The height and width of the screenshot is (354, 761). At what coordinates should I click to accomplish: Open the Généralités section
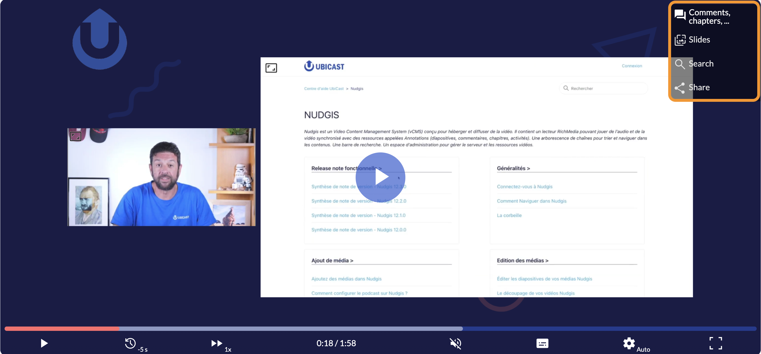(x=513, y=168)
